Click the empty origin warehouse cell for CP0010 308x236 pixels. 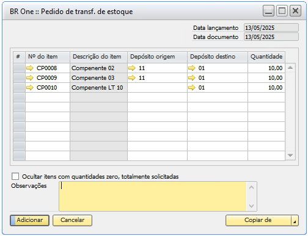(157, 88)
